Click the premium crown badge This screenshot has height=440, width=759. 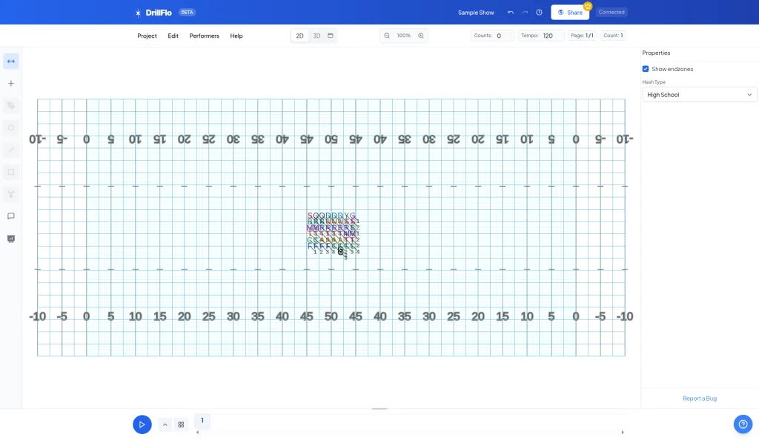(x=588, y=6)
